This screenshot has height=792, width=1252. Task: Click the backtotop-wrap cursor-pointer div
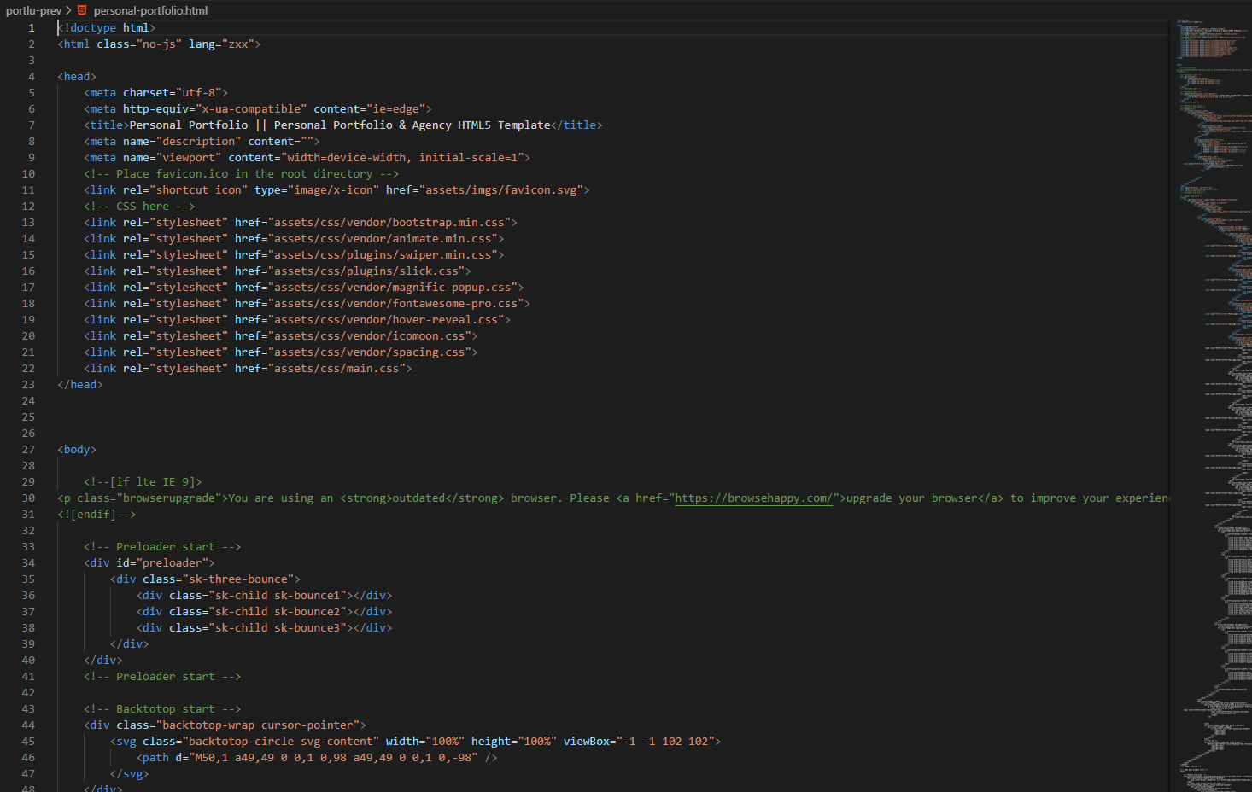[225, 725]
